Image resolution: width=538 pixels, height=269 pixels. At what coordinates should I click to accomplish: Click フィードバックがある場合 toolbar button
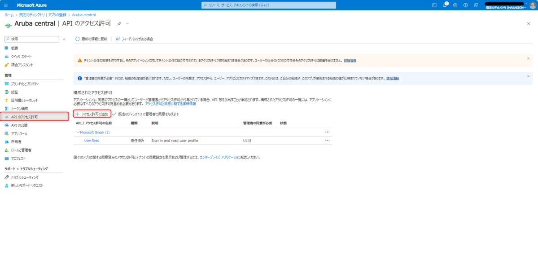(x=134, y=39)
